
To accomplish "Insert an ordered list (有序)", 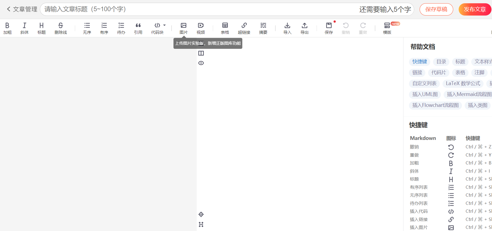I will click(x=104, y=28).
